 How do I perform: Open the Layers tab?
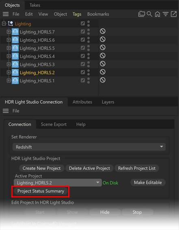tap(108, 102)
